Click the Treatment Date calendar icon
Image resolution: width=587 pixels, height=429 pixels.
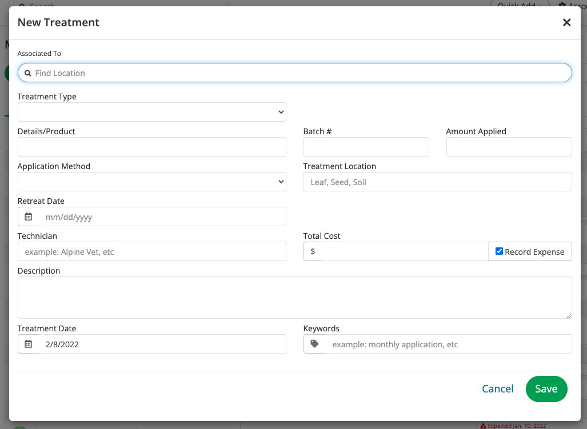[x=29, y=344]
